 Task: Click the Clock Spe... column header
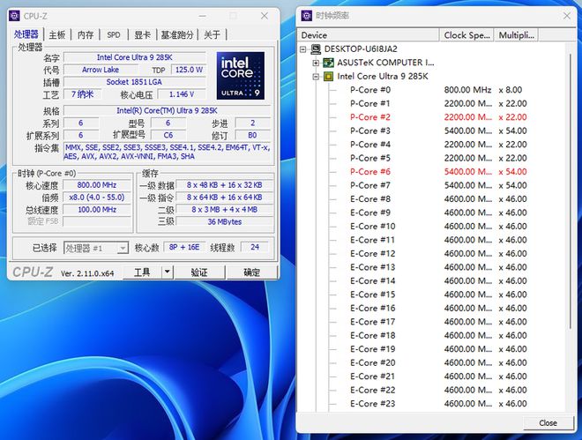pyautogui.click(x=466, y=35)
